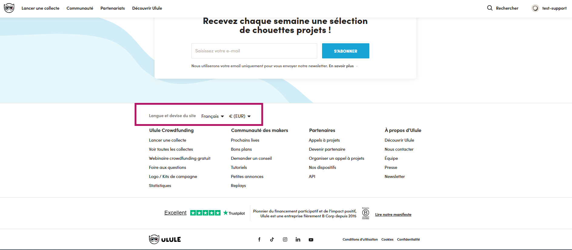Visit Ulule Facebook page icon
The height and width of the screenshot is (250, 572).
coord(259,239)
